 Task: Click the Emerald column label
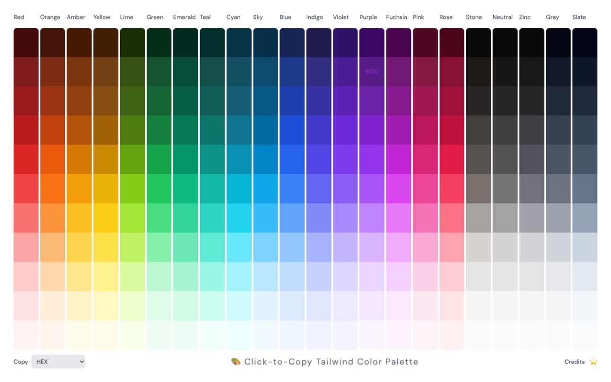coord(184,17)
